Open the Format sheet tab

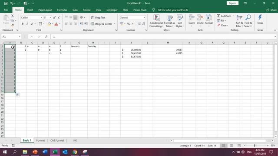click(40, 140)
